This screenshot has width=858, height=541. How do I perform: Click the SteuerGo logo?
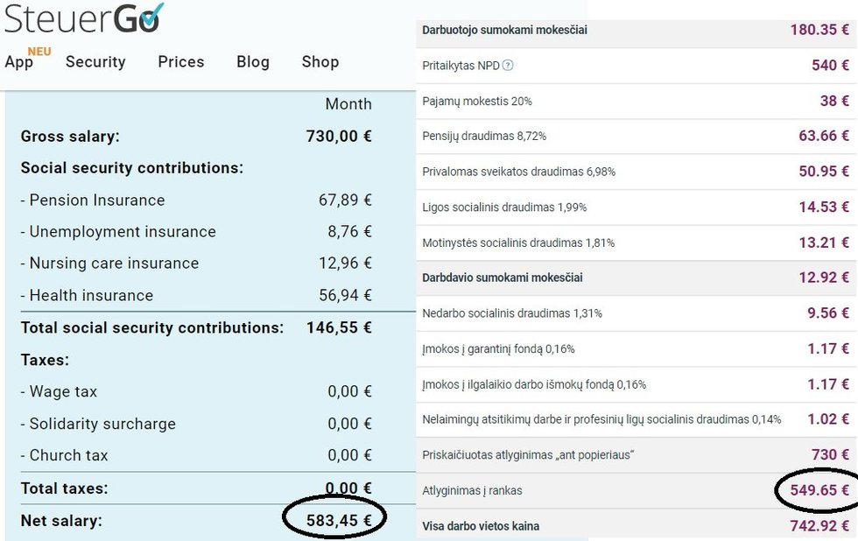point(84,18)
